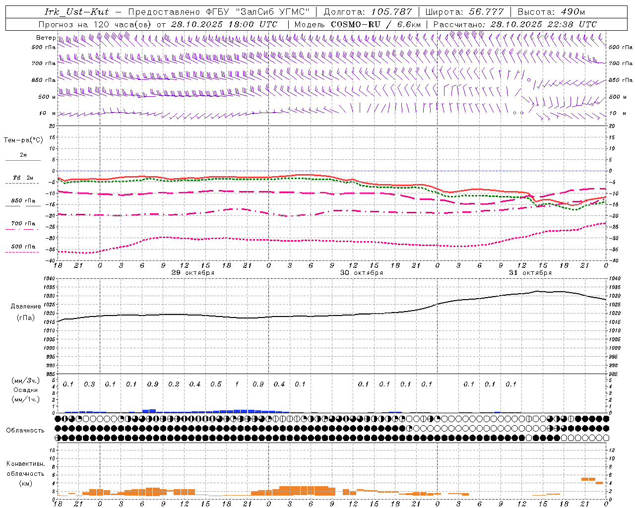This screenshot has width=635, height=508.
Task: Click the dash-dot line sample under the 700 гПа legend
Action: [x=23, y=229]
